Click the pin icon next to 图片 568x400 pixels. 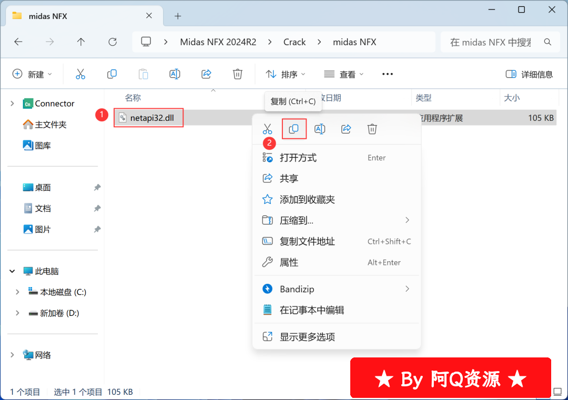(97, 230)
